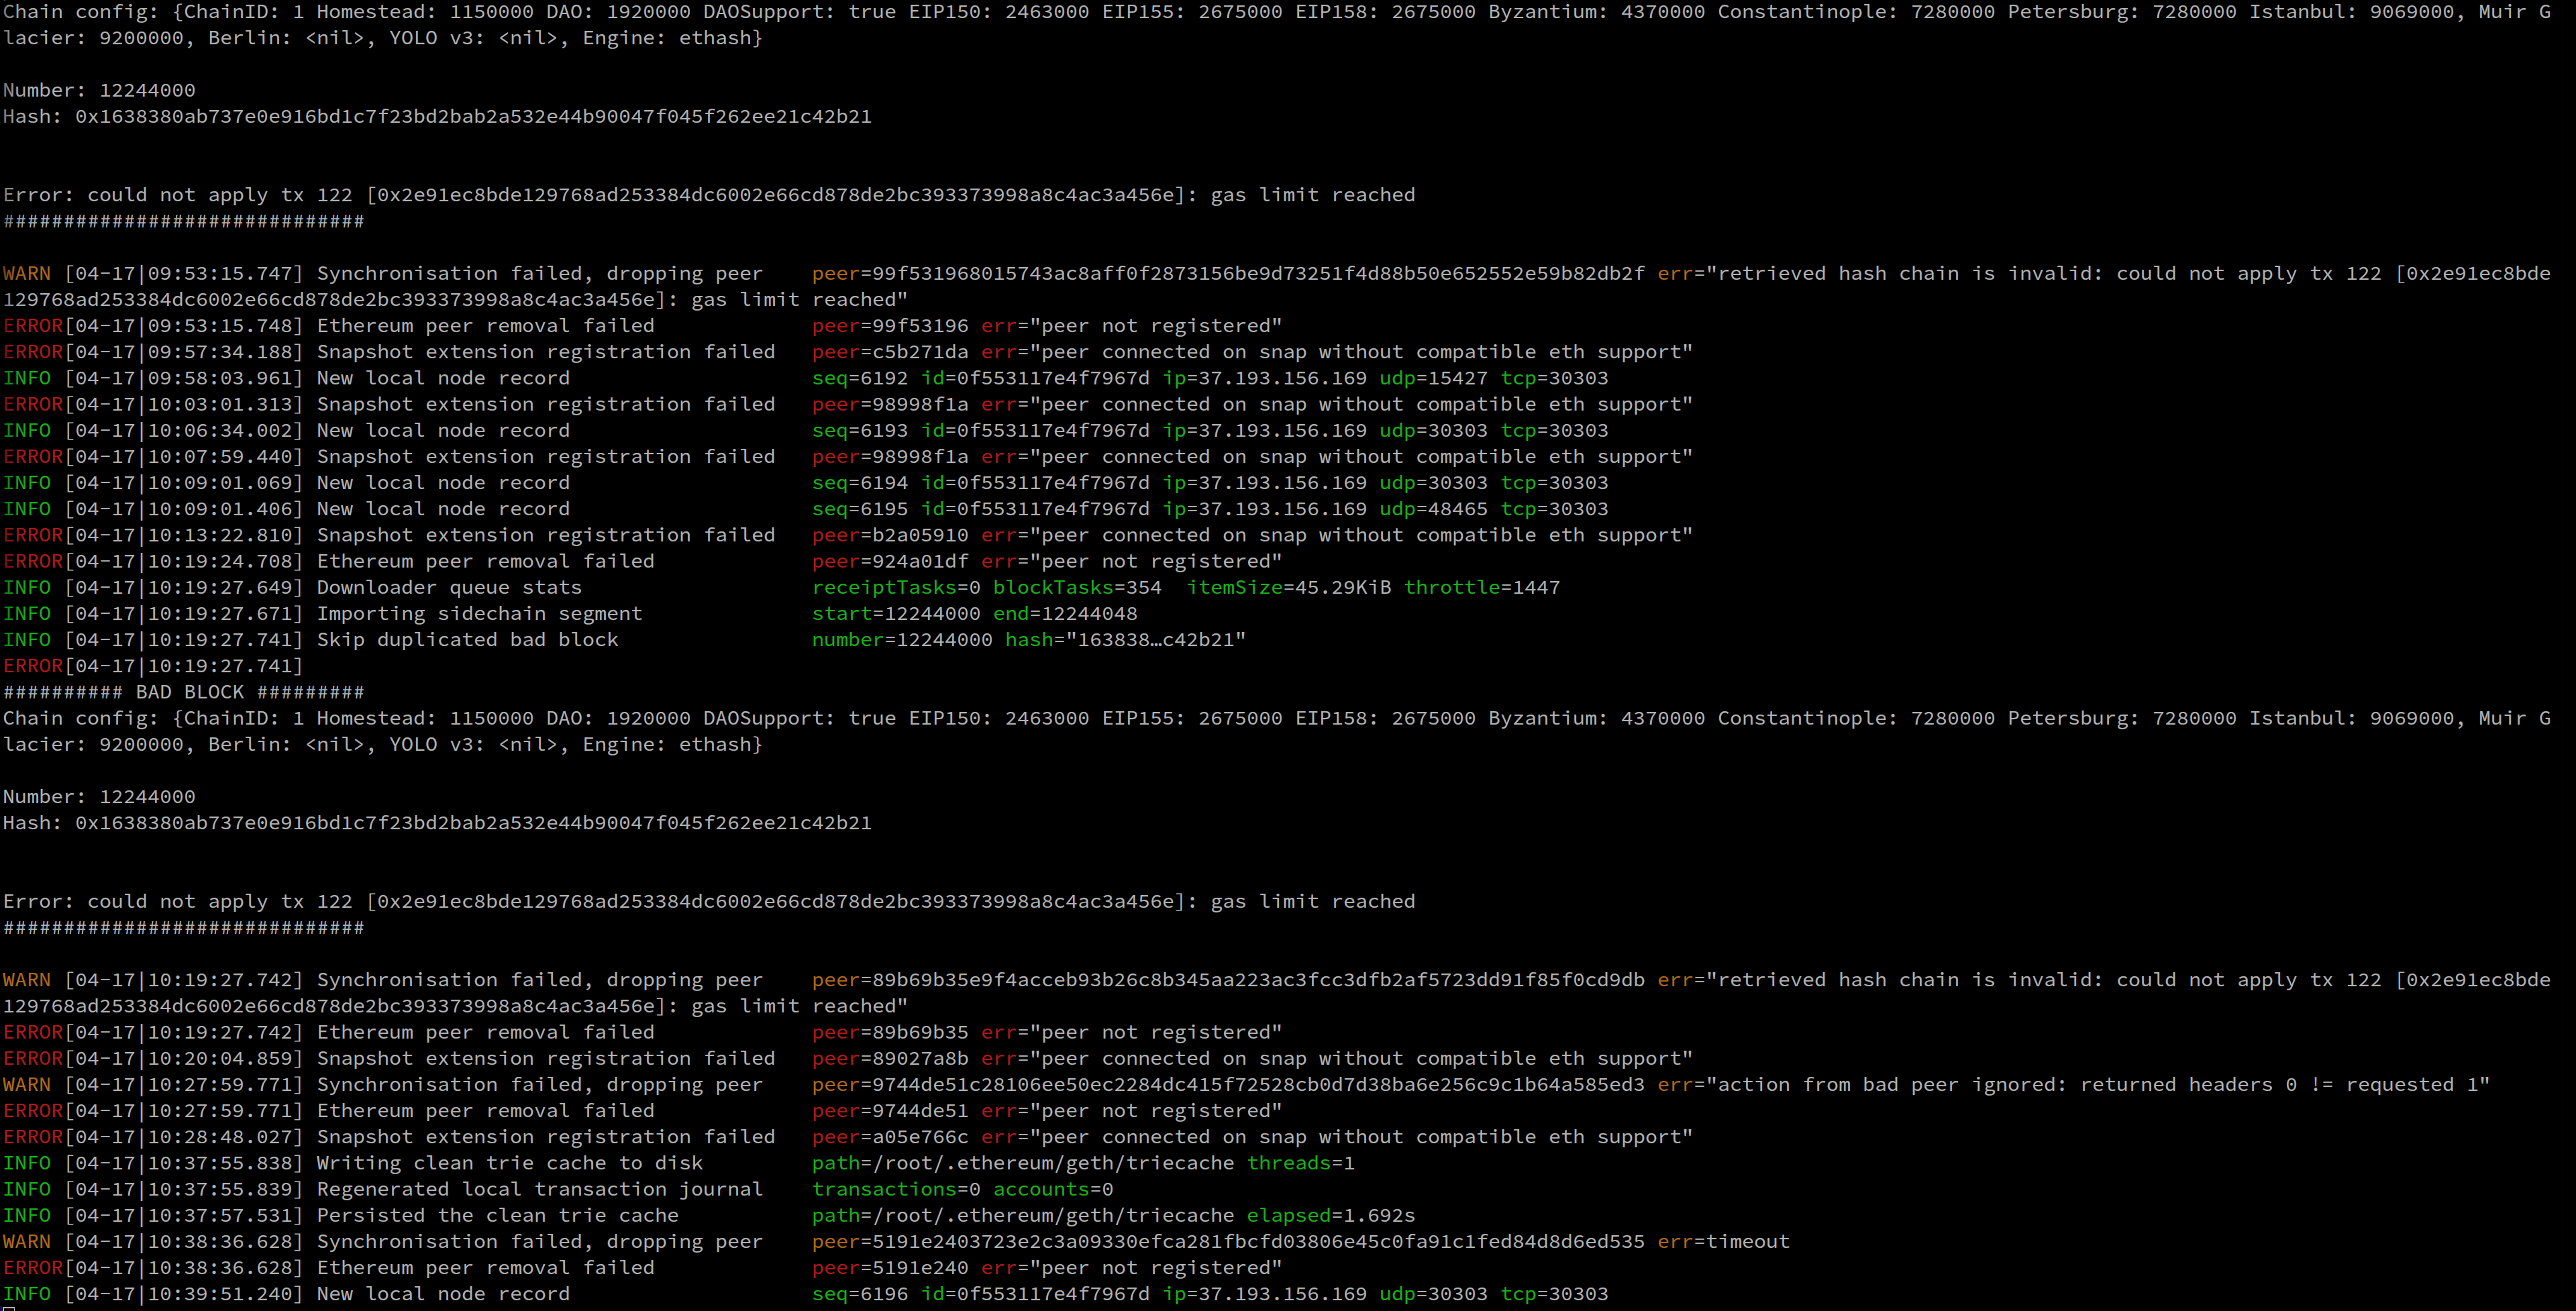Click threads=1 value
This screenshot has height=1311, width=2576.
[x=1301, y=1164]
